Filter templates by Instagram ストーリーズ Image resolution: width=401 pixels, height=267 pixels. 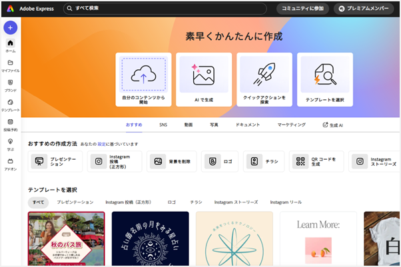236,202
